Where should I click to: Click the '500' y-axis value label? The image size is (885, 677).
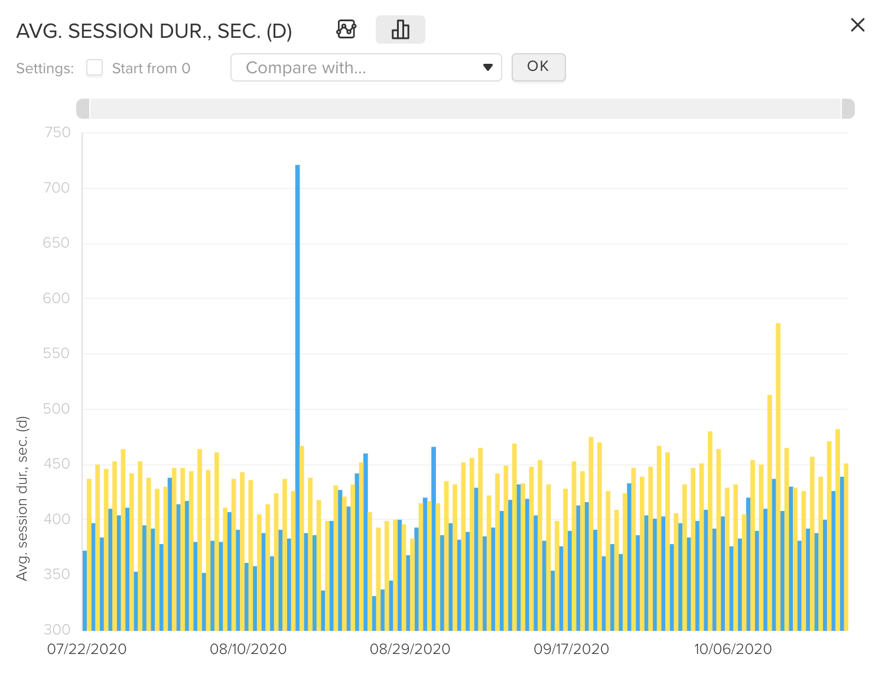[x=56, y=409]
